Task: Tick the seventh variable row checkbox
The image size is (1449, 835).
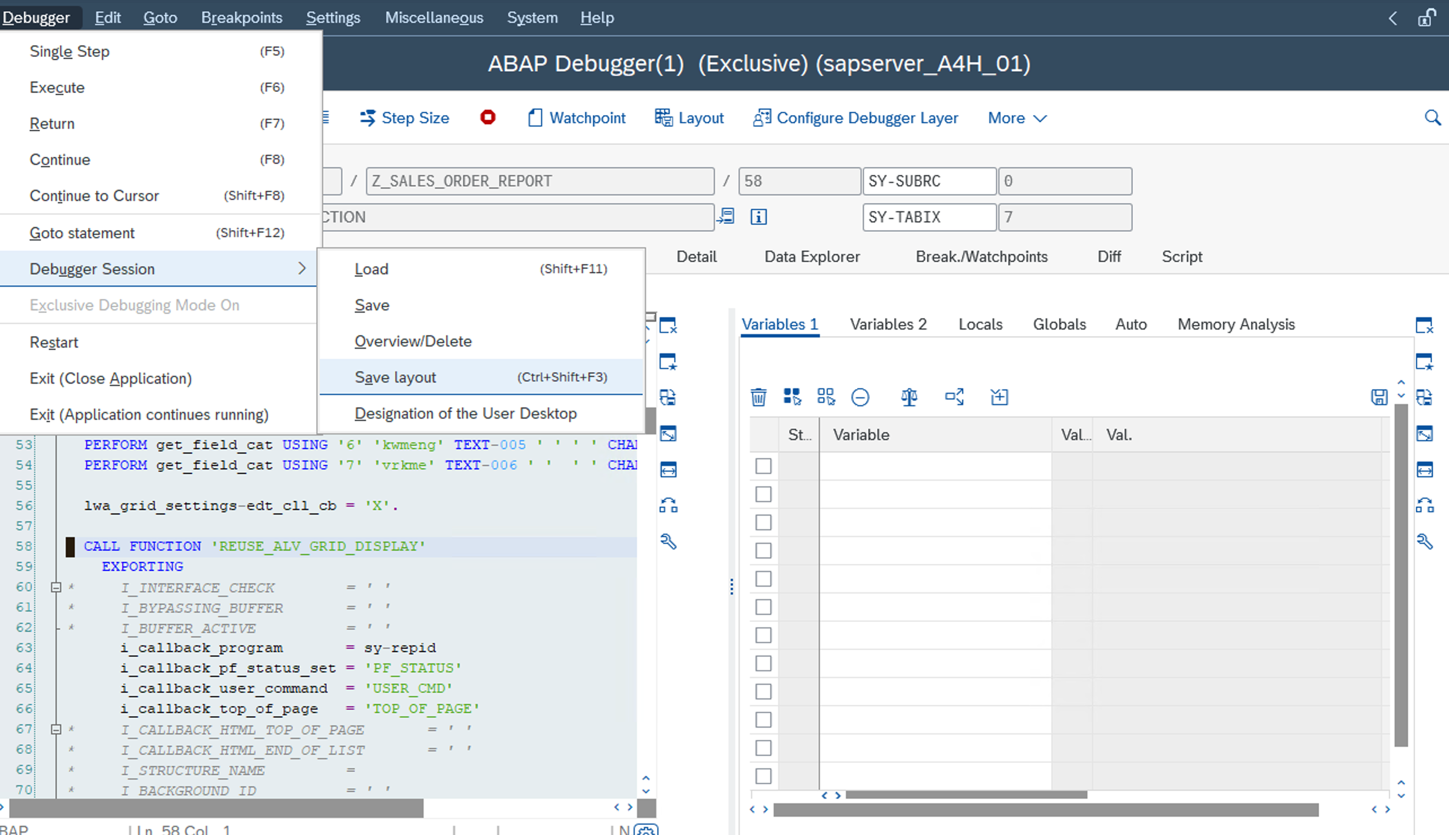Action: pyautogui.click(x=763, y=635)
